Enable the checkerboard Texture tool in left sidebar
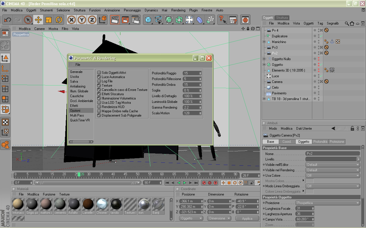 (5, 122)
